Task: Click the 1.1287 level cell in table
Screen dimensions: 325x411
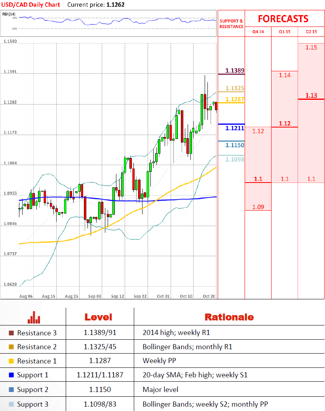Action: pyautogui.click(x=100, y=361)
